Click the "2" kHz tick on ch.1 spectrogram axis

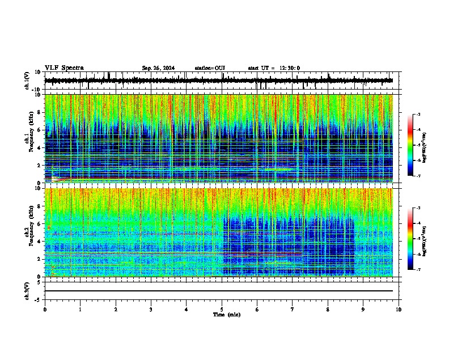tap(40, 165)
